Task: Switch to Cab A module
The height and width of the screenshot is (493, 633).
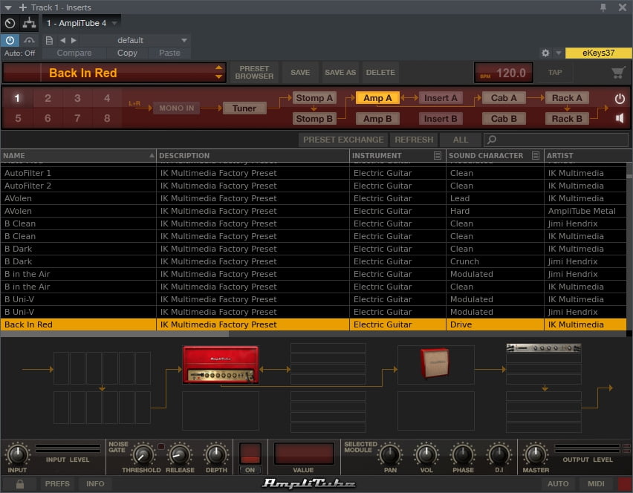Action: pos(504,98)
